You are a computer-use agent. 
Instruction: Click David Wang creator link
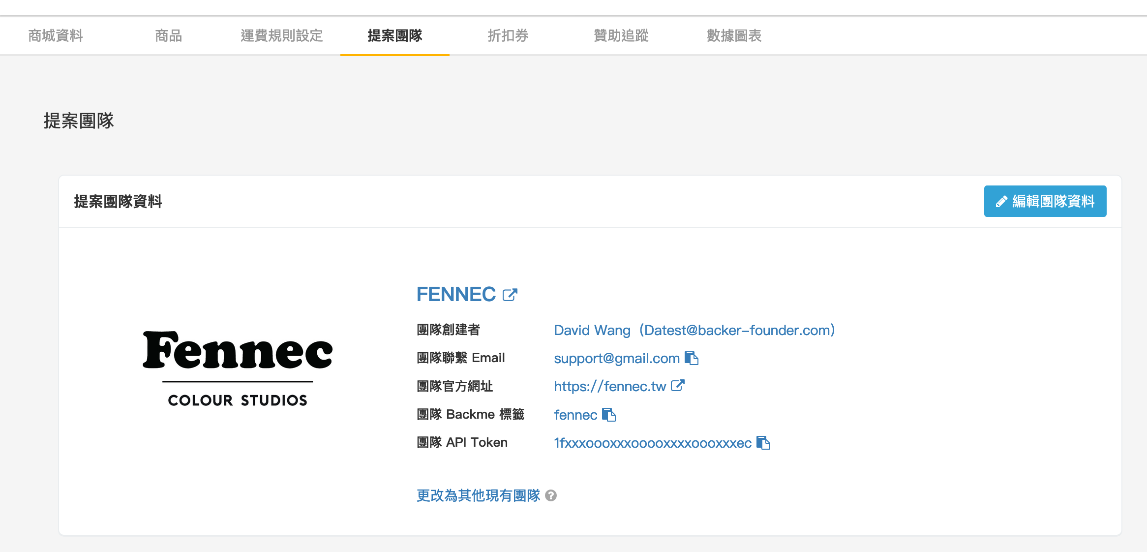coord(694,330)
